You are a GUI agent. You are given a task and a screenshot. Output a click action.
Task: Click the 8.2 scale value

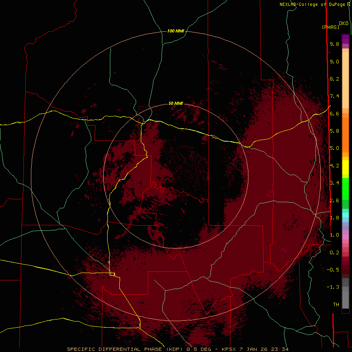[334, 79]
